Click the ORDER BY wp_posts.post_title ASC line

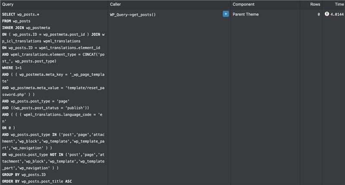point(37,182)
